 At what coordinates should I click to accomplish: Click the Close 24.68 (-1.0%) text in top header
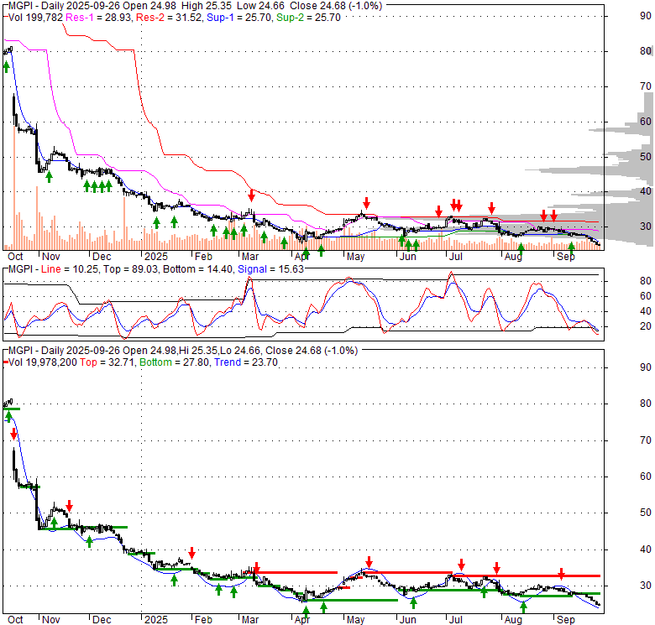point(336,6)
